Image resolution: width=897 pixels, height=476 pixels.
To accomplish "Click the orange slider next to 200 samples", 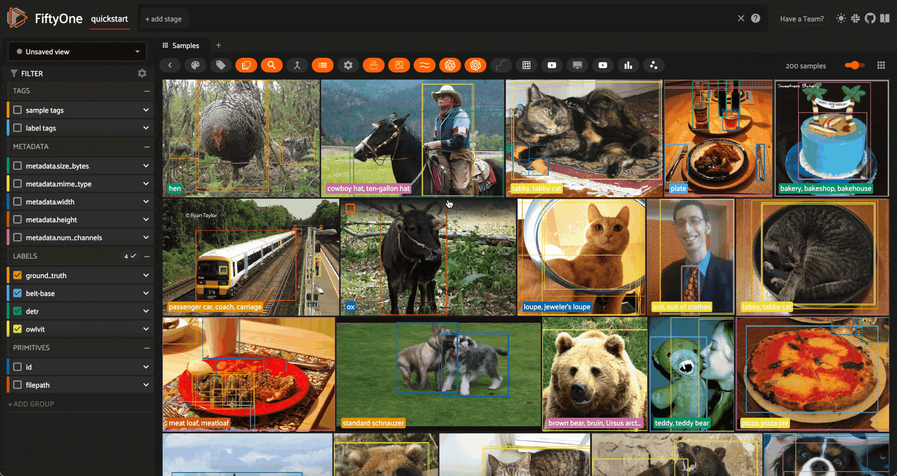I will (854, 65).
